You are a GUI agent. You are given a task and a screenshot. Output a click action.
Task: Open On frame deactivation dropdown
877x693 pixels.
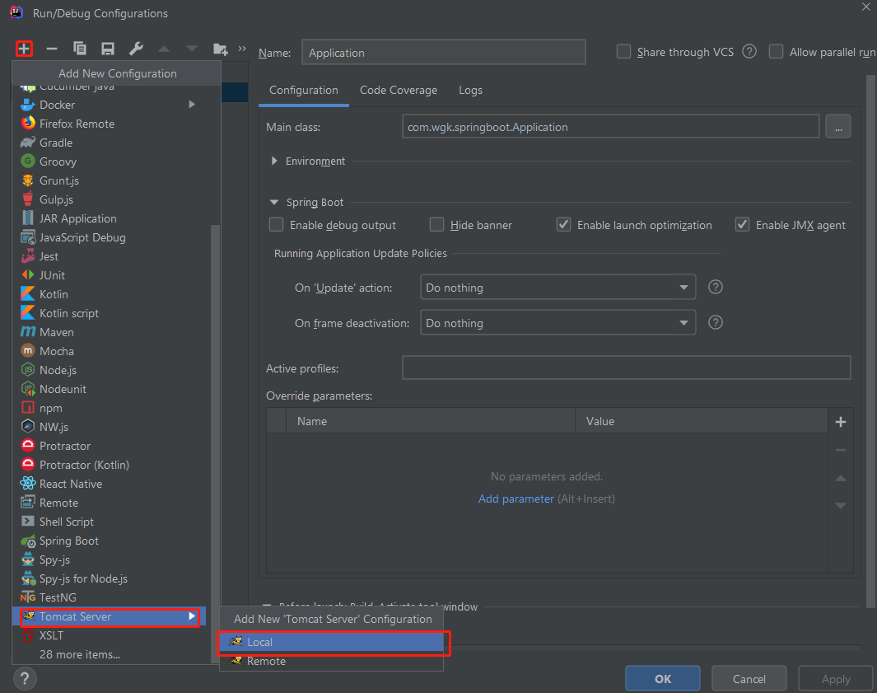557,322
